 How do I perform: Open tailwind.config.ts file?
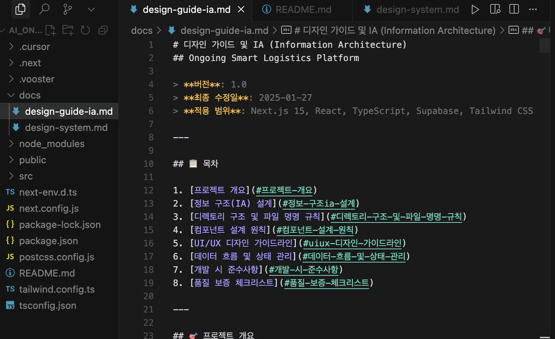pos(59,289)
